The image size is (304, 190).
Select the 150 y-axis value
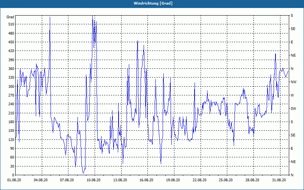tap(11, 131)
